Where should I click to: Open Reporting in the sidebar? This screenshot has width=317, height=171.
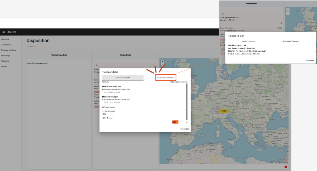click(5, 61)
